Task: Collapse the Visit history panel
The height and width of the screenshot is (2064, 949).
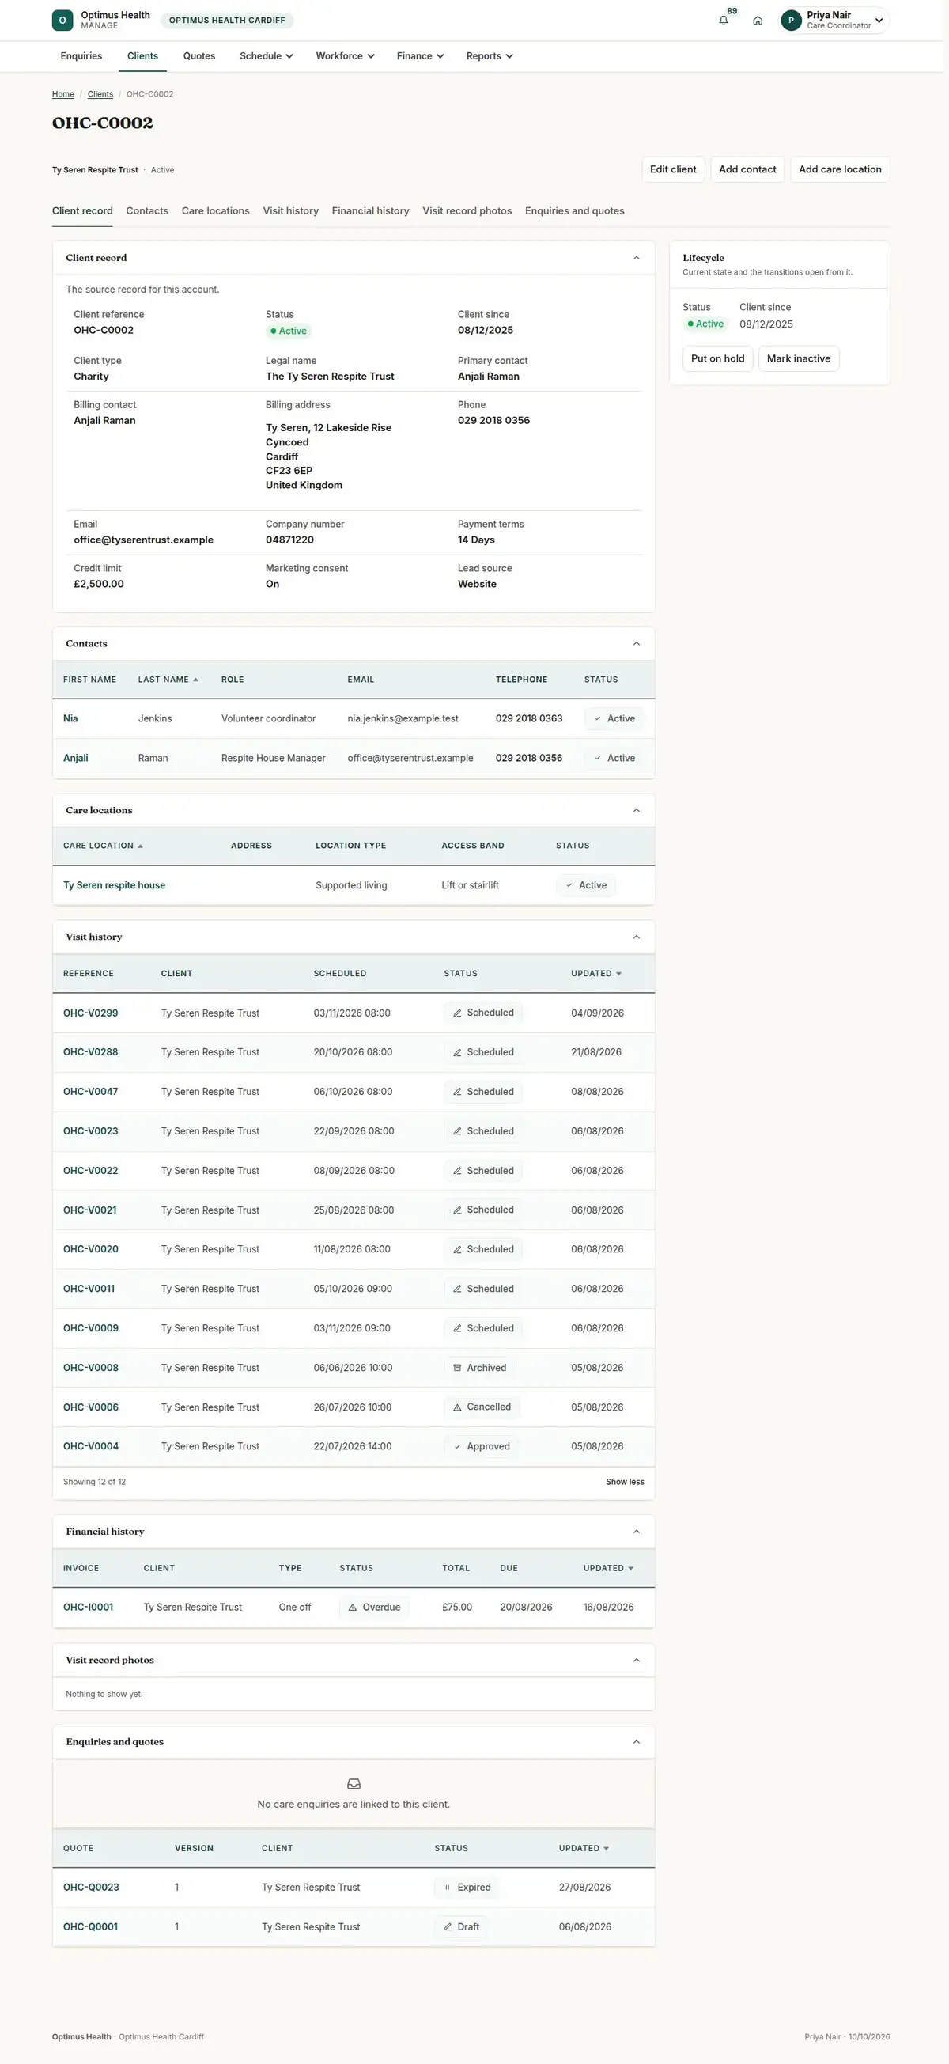Action: [x=637, y=937]
